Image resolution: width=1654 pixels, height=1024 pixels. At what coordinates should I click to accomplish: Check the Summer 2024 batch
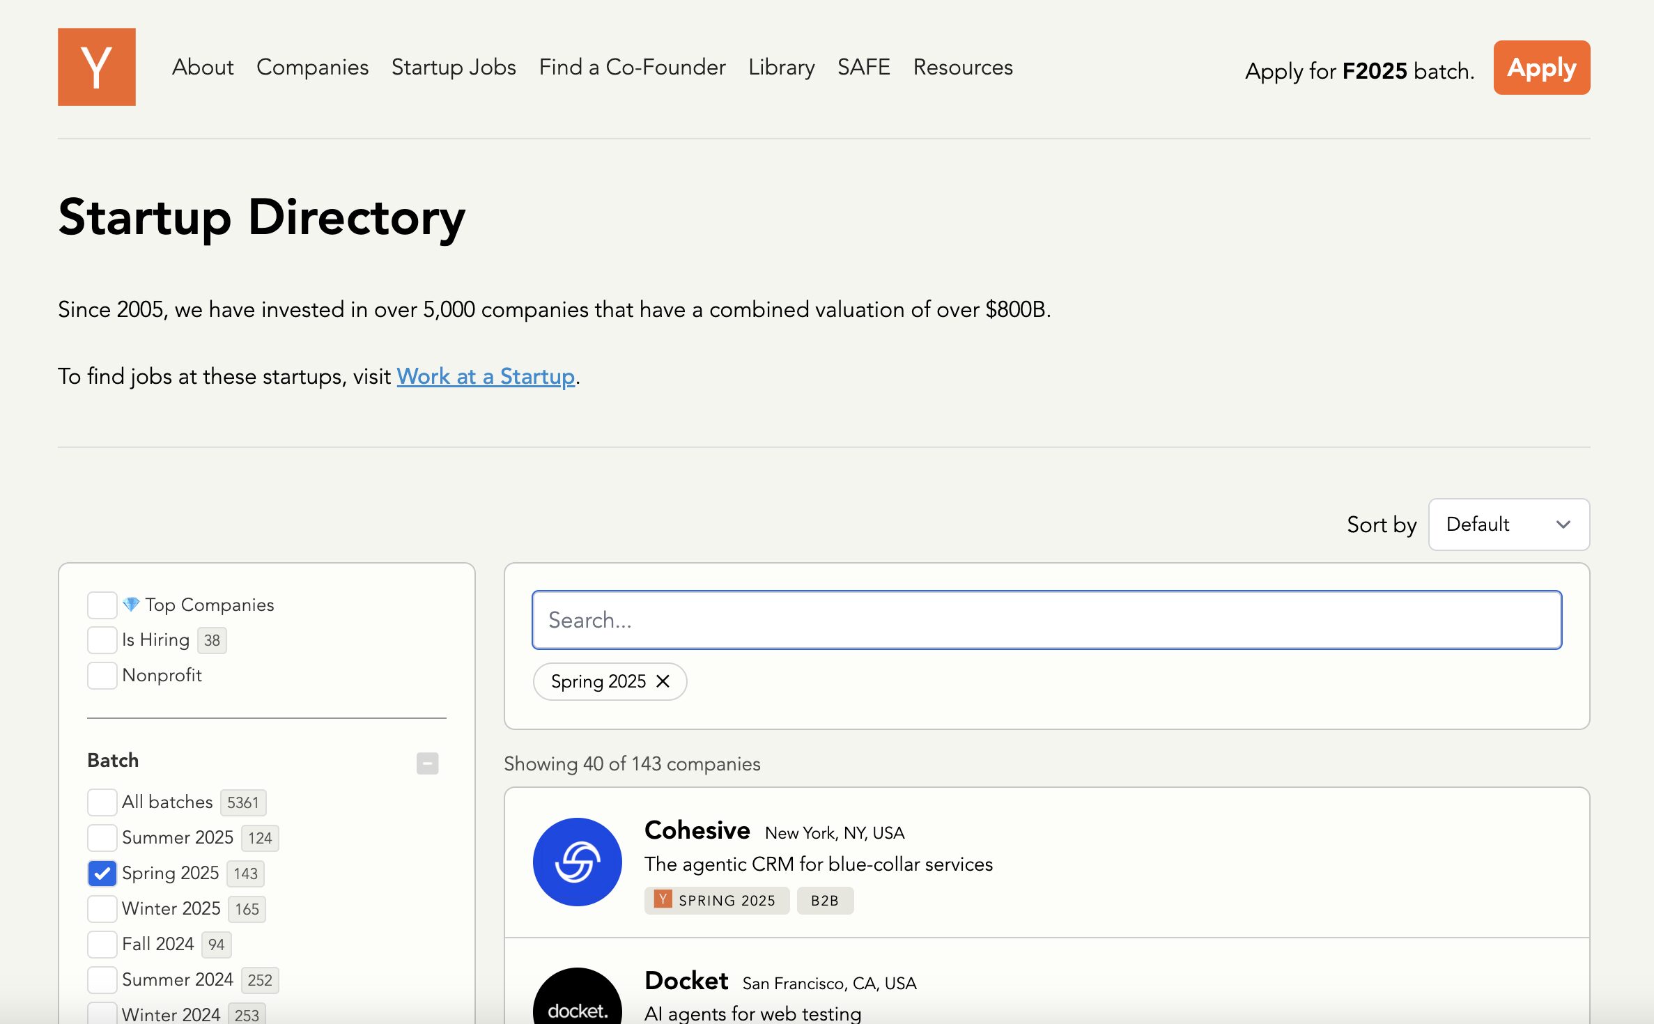click(x=102, y=979)
